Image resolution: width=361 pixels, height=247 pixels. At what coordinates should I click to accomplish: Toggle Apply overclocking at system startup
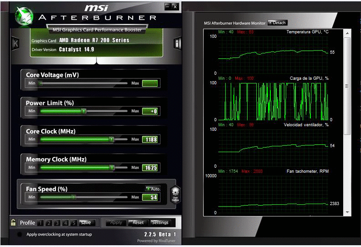click(x=20, y=234)
